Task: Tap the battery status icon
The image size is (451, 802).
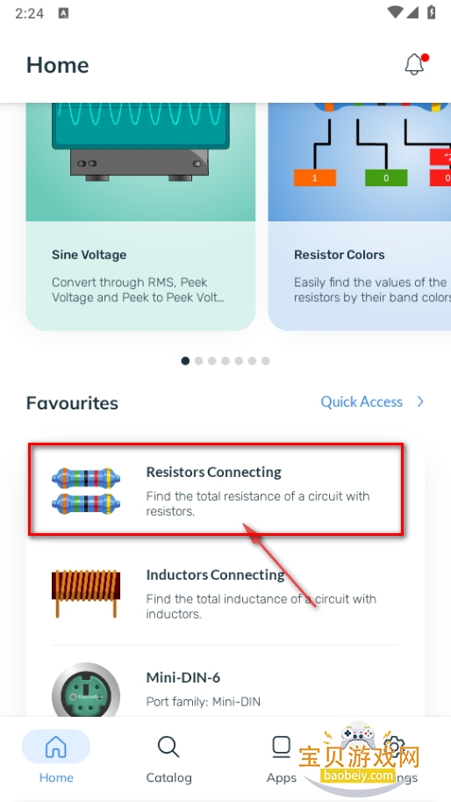Action: 432,12
